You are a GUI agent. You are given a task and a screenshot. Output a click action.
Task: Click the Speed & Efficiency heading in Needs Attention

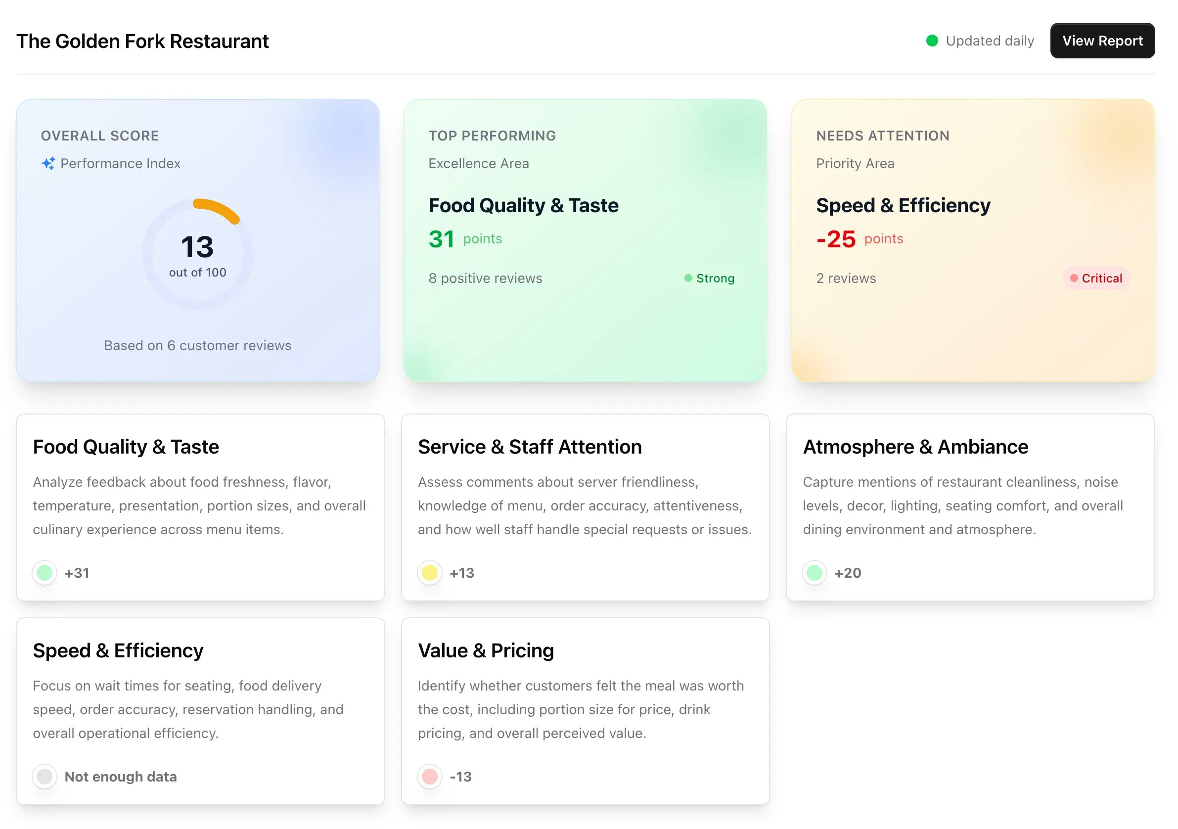pyautogui.click(x=903, y=205)
